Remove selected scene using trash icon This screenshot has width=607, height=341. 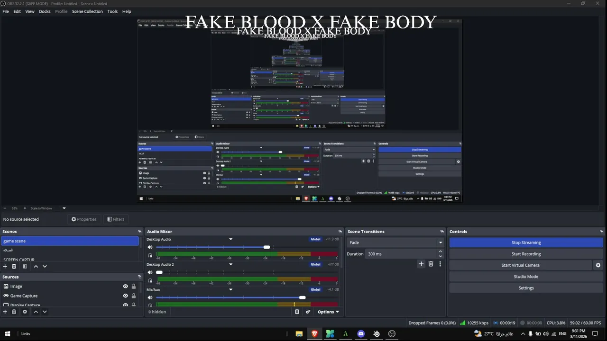pos(14,267)
